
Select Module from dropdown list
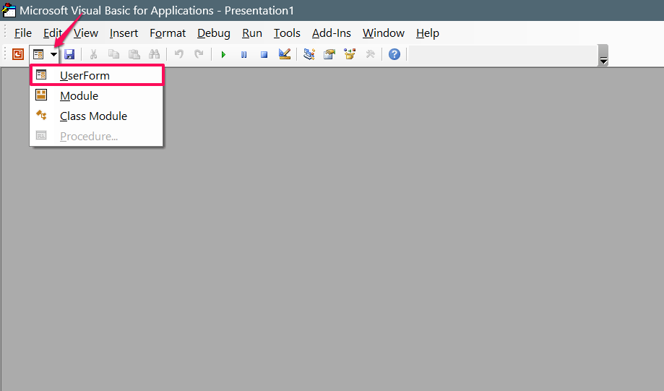[97, 95]
